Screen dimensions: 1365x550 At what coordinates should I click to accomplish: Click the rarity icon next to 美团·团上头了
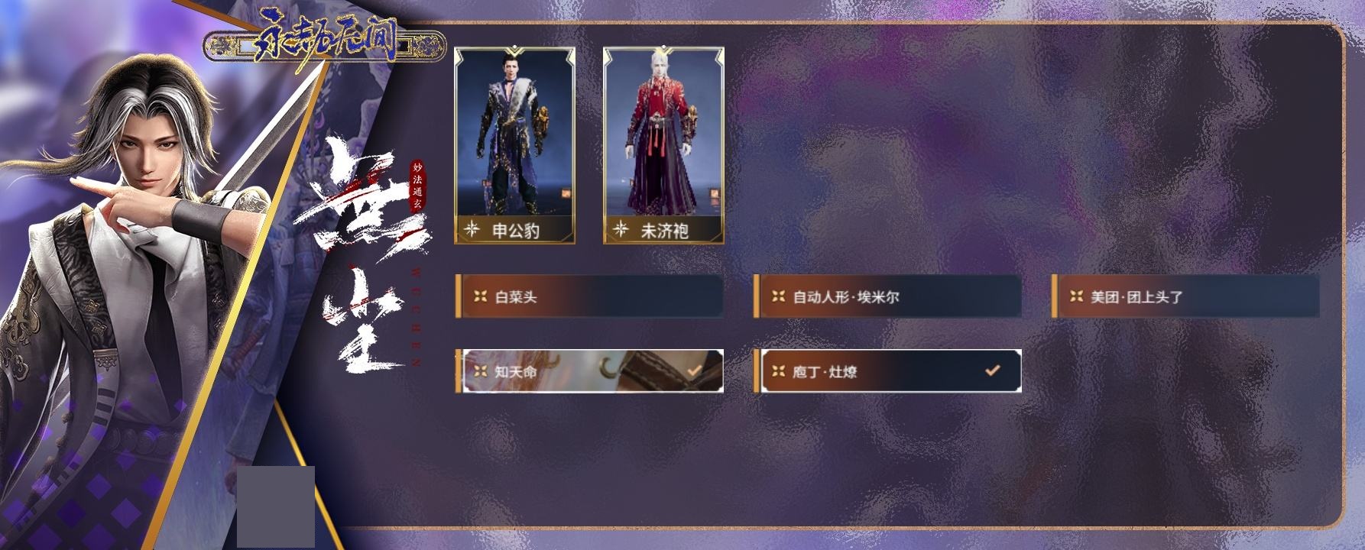[x=1076, y=296]
